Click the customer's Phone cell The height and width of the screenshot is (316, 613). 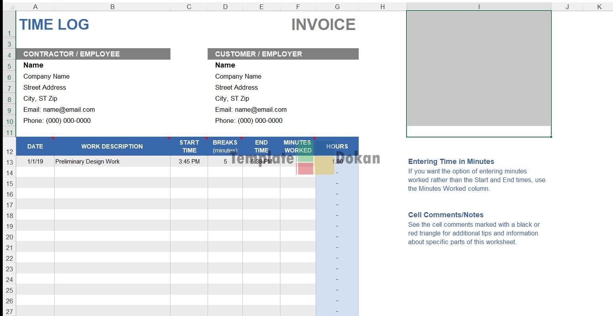click(x=249, y=121)
